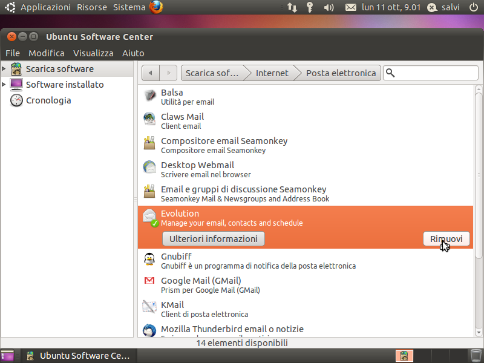Click the KMail application icon
Image resolution: width=484 pixels, height=363 pixels.
[149, 307]
